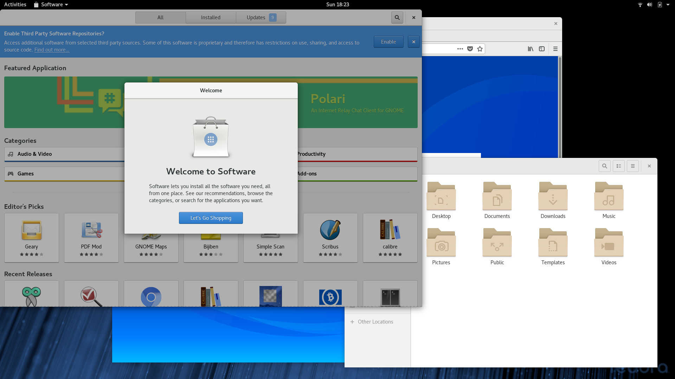This screenshot has width=675, height=379.
Task: Click the clock showing Sun 18:23
Action: point(337,5)
